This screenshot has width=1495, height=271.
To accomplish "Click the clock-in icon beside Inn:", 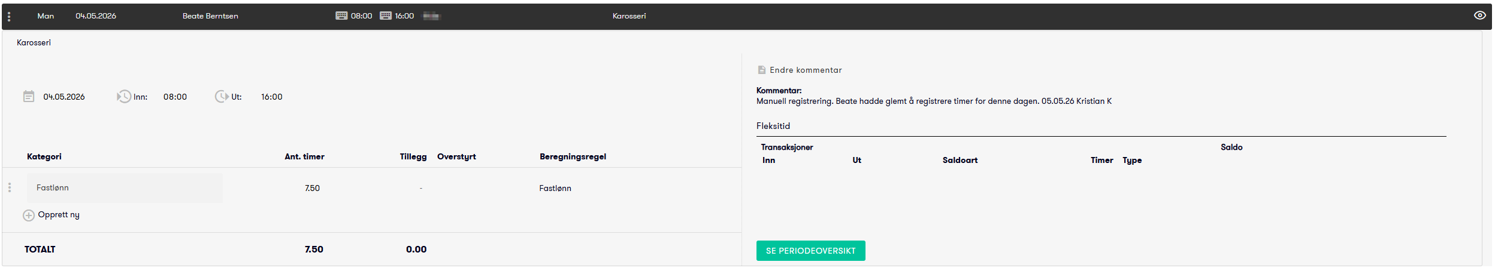I will (x=123, y=97).
